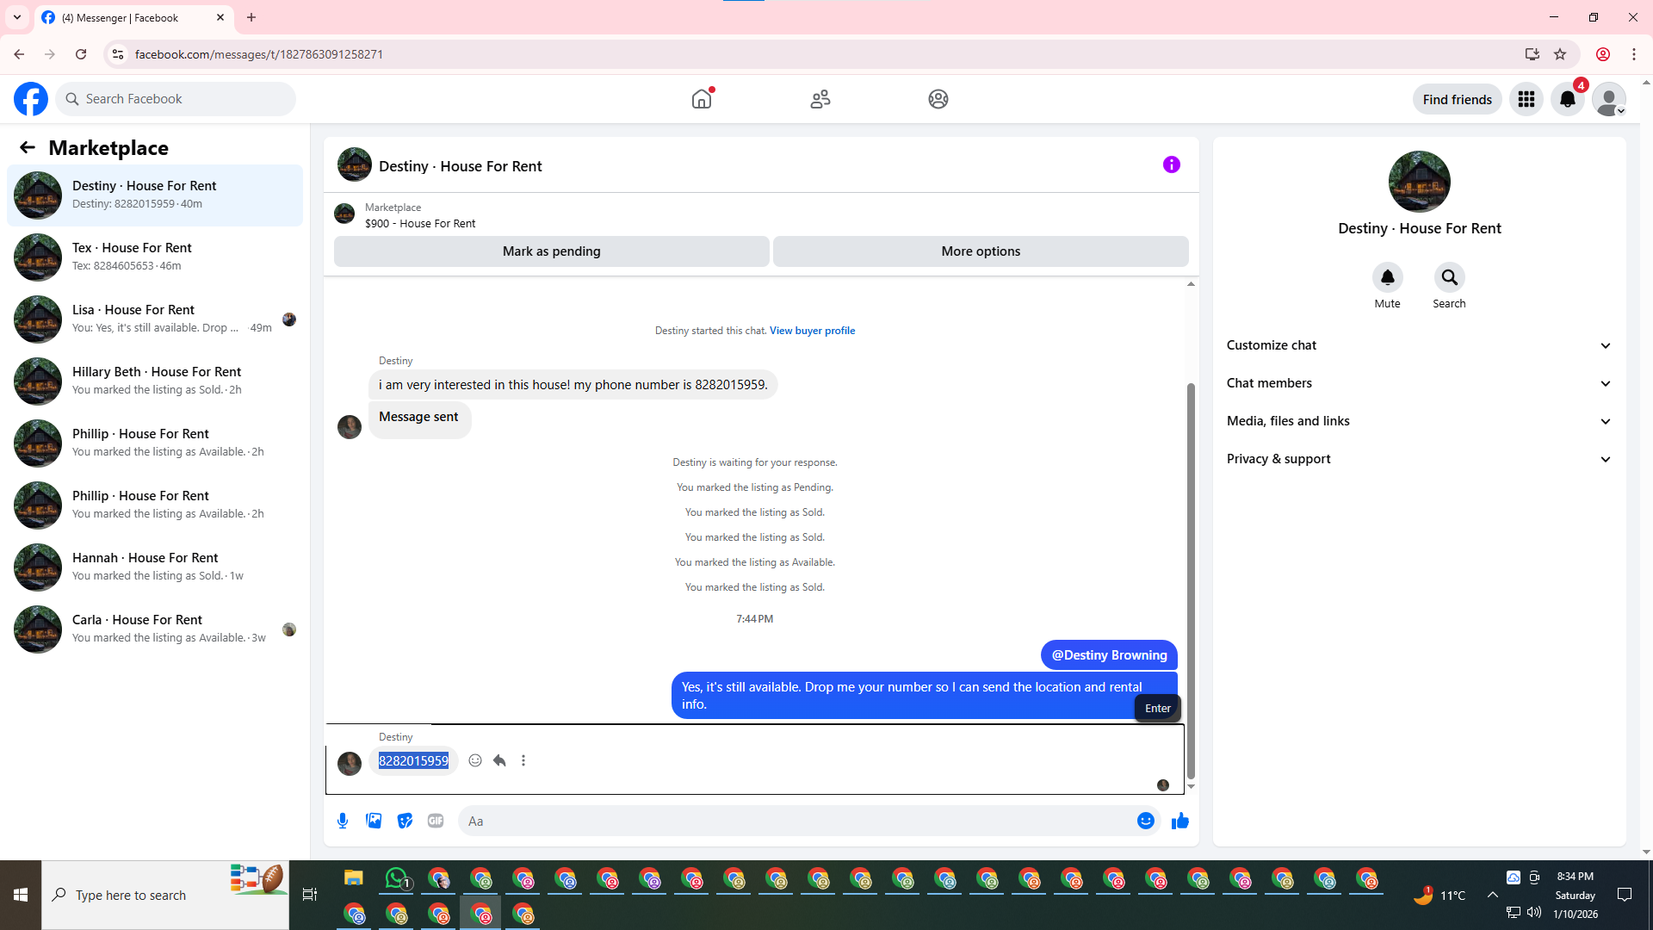This screenshot has width=1653, height=930.
Task: Go to Facebook Home tab
Action: pyautogui.click(x=702, y=99)
